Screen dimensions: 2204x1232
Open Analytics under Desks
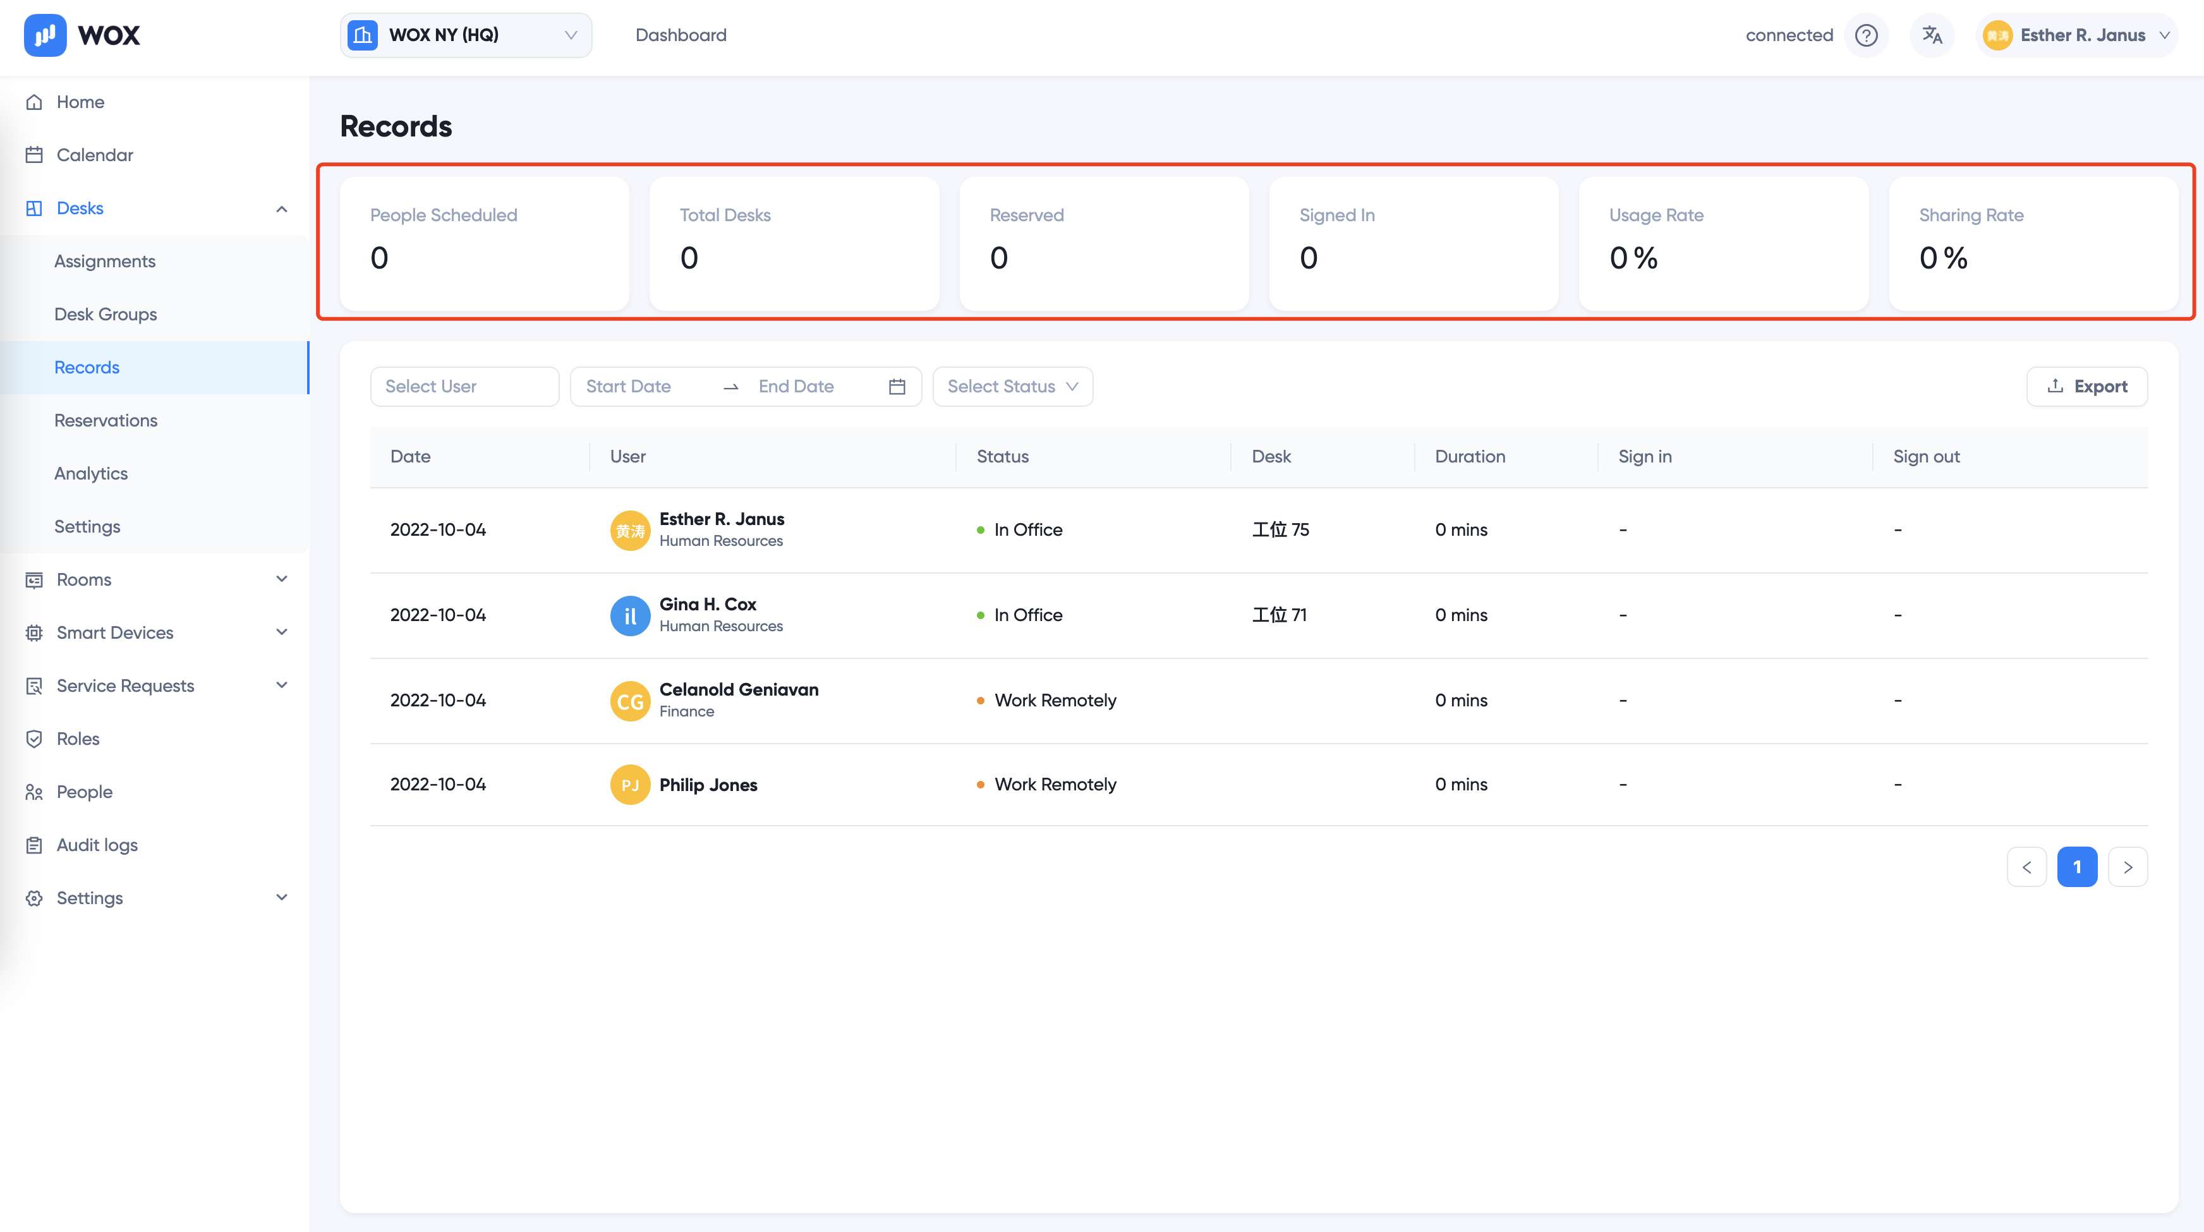[91, 473]
